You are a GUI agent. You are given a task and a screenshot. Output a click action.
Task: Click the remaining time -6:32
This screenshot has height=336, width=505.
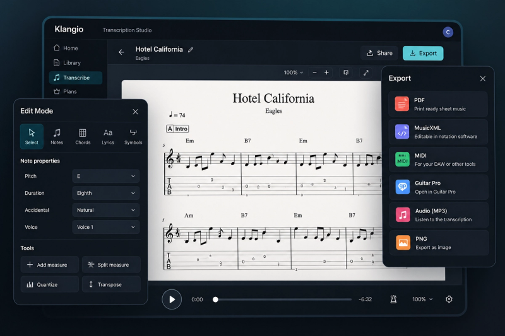[365, 299]
